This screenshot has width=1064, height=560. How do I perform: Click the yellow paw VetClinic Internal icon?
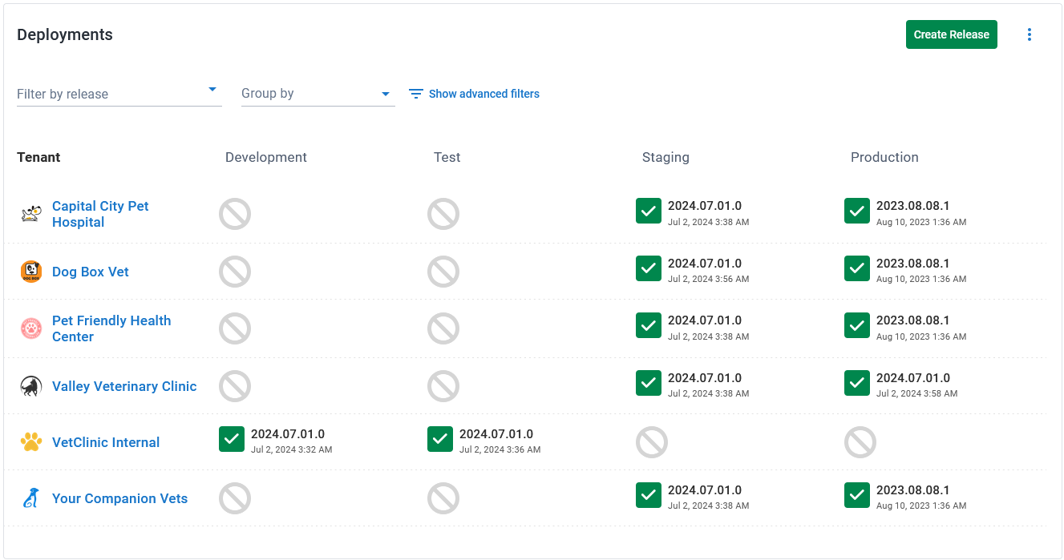(31, 442)
